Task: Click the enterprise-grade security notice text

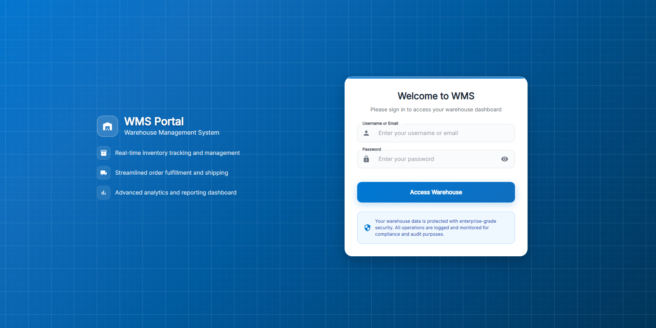Action: click(435, 228)
